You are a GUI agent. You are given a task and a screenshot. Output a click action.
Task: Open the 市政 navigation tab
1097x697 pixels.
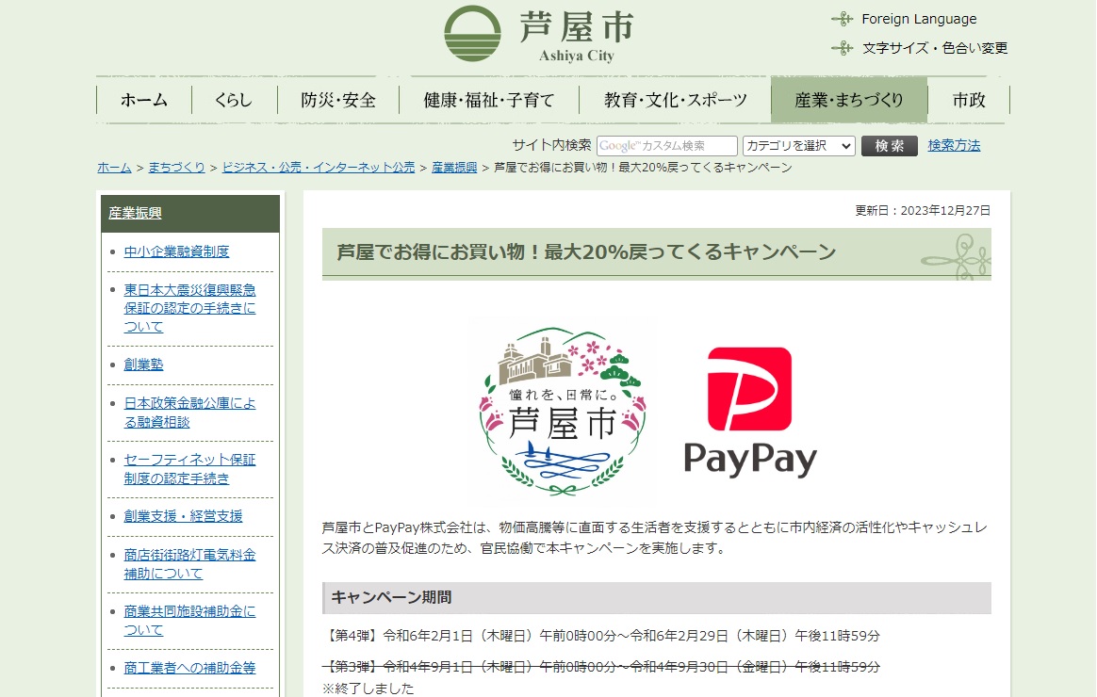click(x=969, y=100)
